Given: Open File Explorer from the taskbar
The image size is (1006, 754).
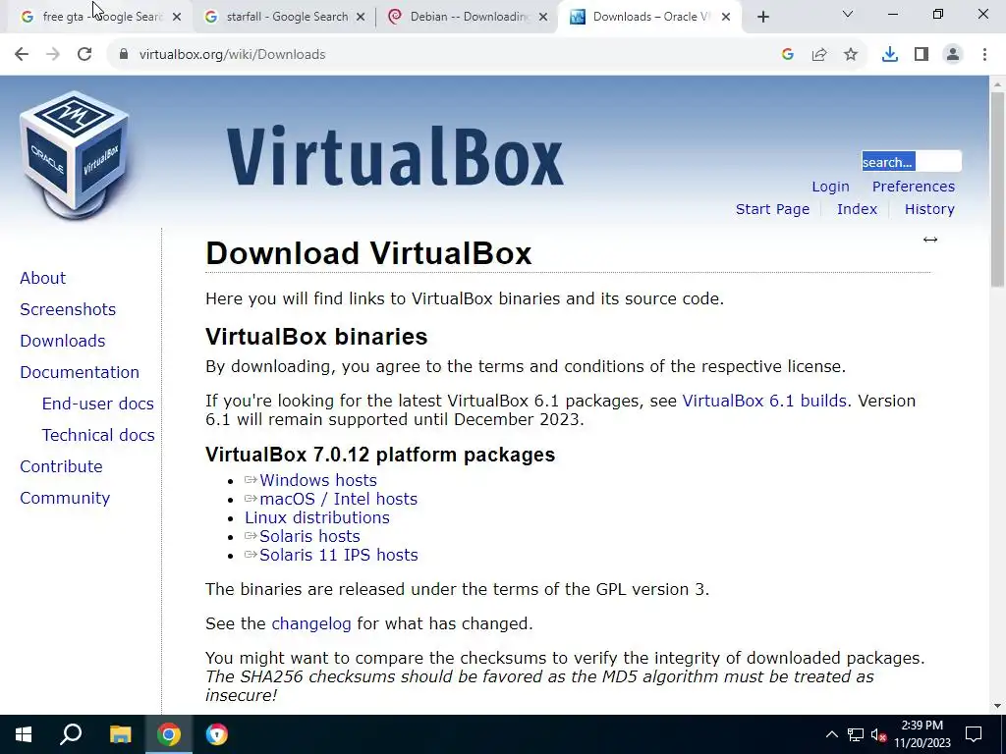Looking at the screenshot, I should pyautogui.click(x=120, y=734).
